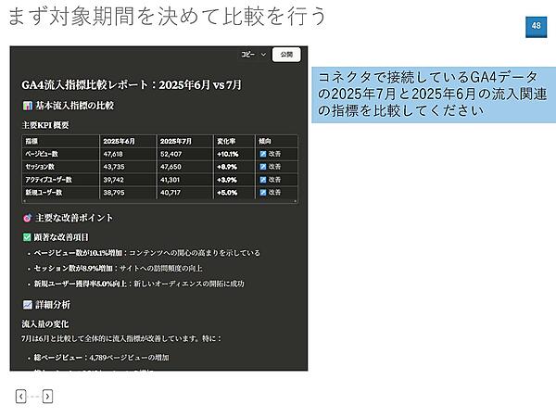Image resolution: width=556 pixels, height=417 pixels.
Task: Click the アクティブユーザー数 row label
Action: 48,180
